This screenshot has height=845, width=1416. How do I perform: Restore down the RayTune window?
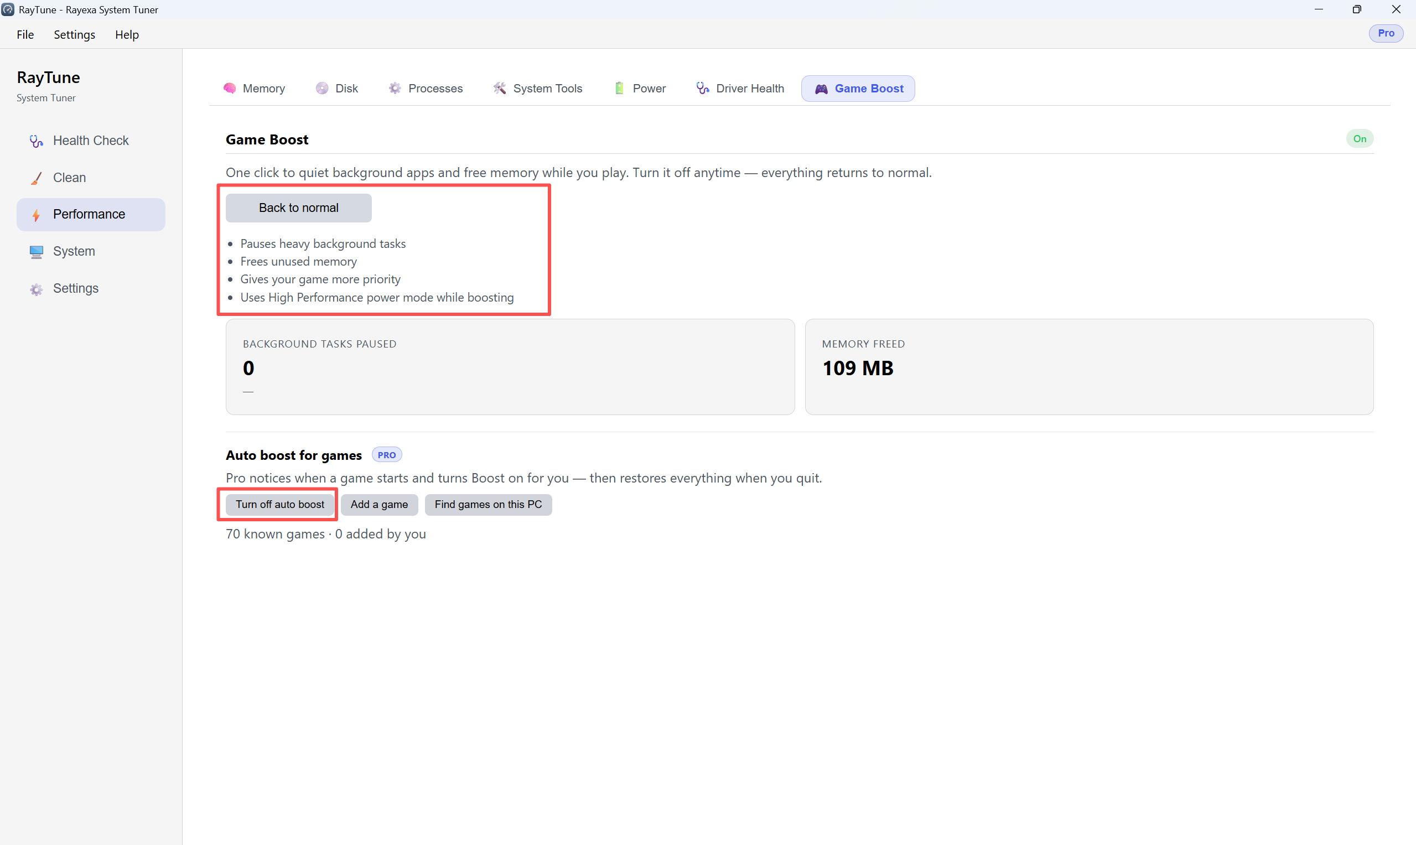coord(1357,9)
